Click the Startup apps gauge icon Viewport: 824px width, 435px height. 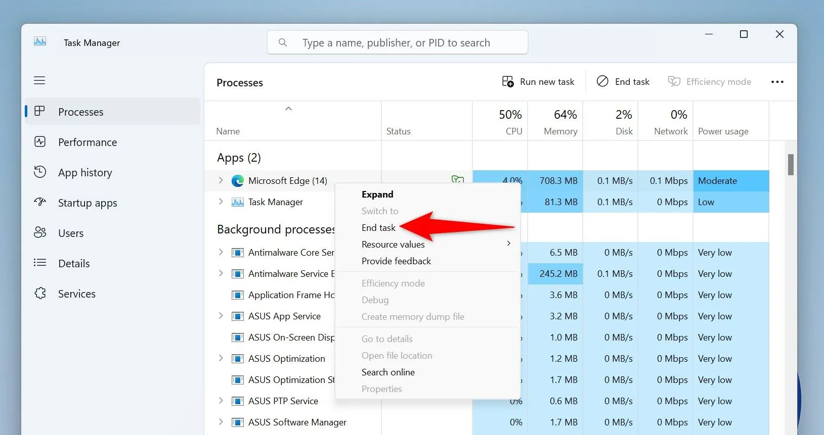pos(40,202)
